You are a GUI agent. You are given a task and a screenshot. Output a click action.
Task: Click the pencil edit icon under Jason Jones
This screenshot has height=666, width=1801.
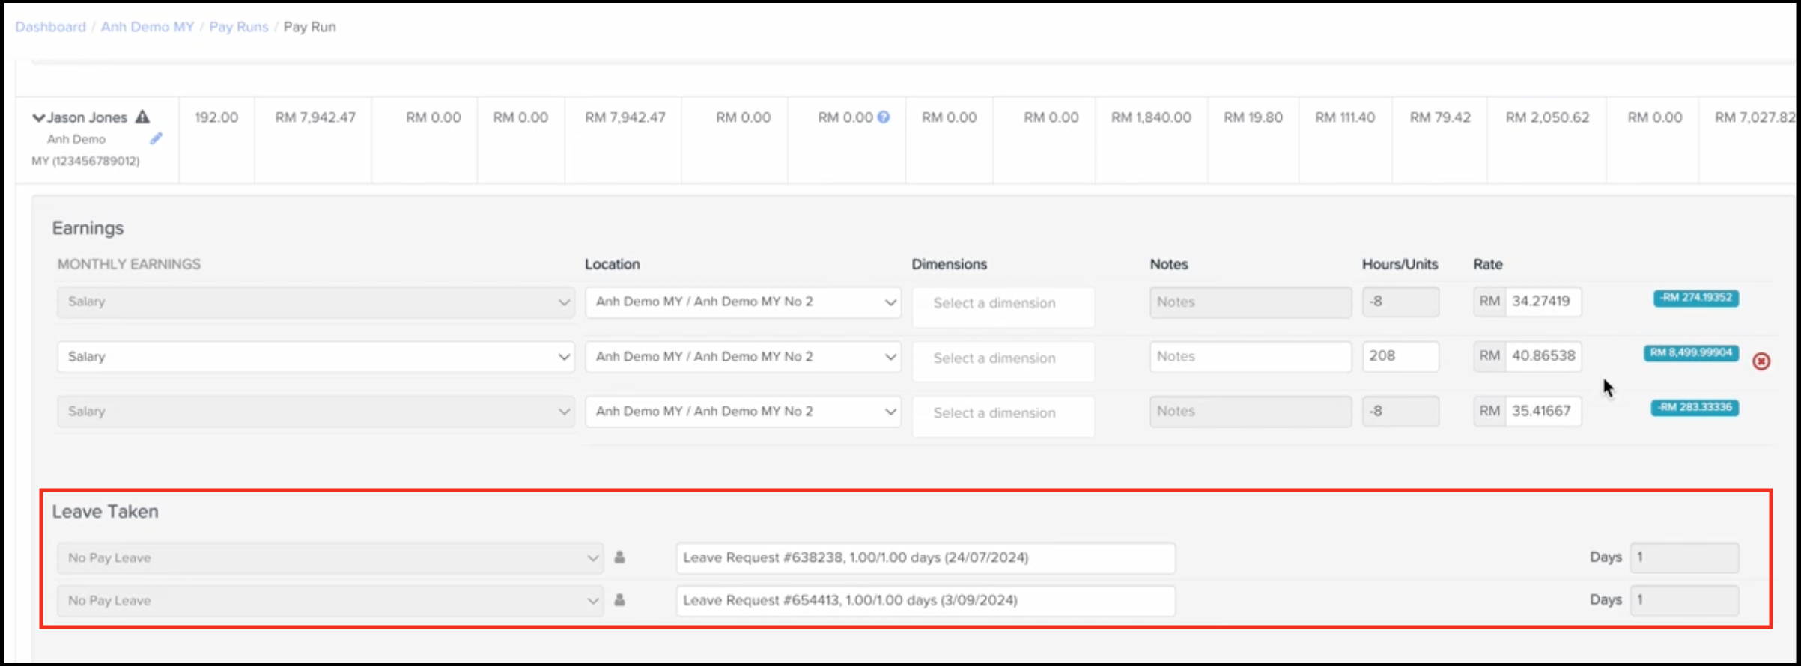coord(156,138)
